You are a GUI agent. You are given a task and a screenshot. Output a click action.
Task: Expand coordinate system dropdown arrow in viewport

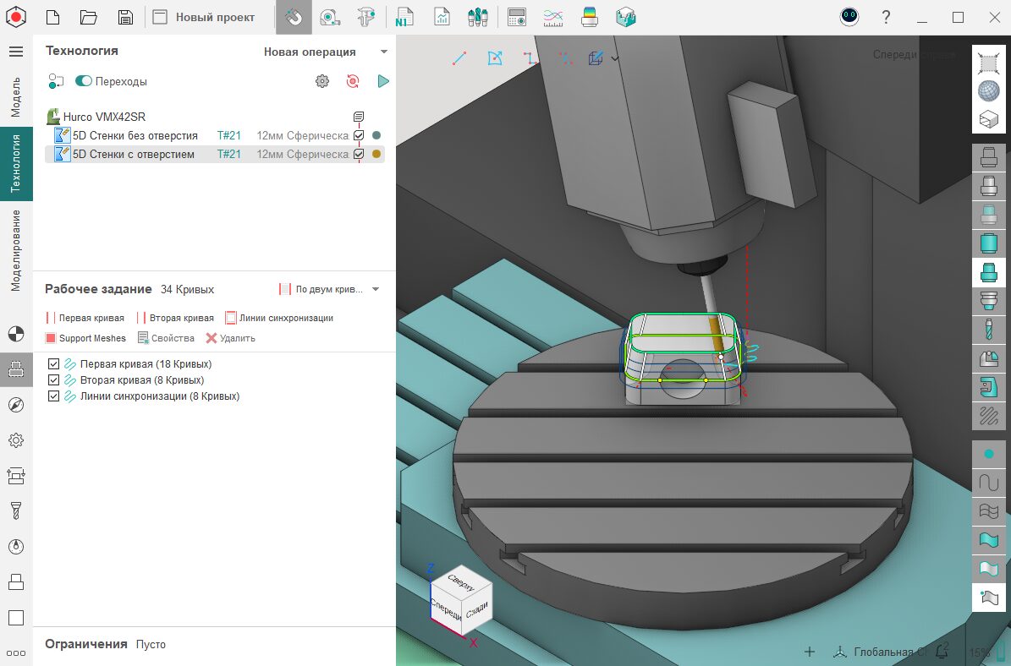click(615, 58)
